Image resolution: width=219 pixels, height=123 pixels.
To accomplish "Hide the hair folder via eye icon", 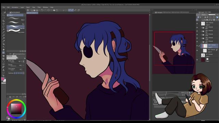I will pos(197,31).
